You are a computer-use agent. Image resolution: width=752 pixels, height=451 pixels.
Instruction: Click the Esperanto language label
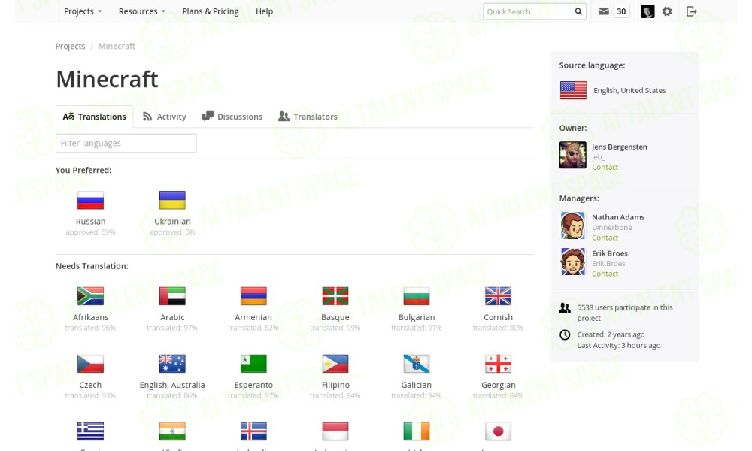pyautogui.click(x=253, y=385)
